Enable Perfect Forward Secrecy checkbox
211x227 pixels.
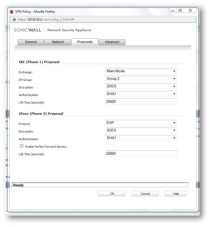pos(22,146)
